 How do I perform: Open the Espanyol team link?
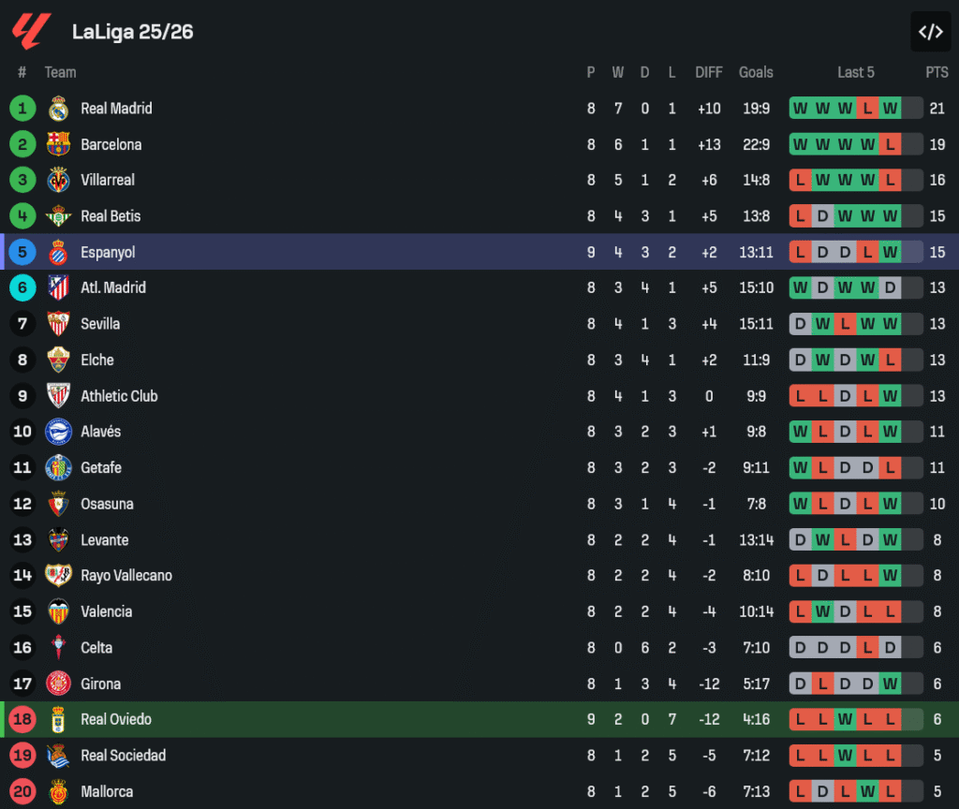pos(108,252)
